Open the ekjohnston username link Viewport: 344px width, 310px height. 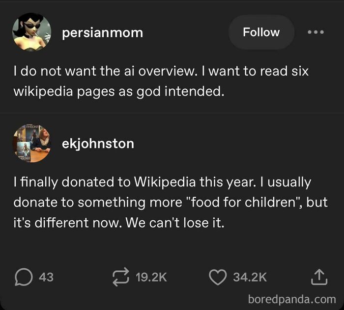(x=98, y=143)
